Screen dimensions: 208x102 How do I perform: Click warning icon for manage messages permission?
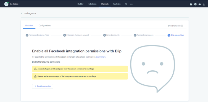[x=35, y=76]
